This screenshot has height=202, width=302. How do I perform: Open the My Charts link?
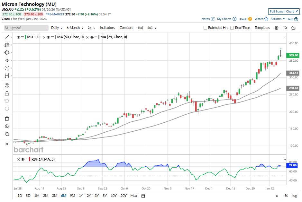coord(226,19)
